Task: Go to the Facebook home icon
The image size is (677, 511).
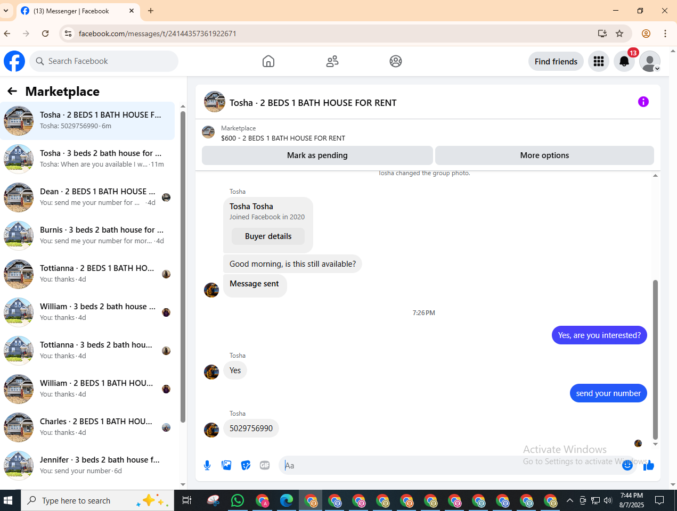Action: 268,61
